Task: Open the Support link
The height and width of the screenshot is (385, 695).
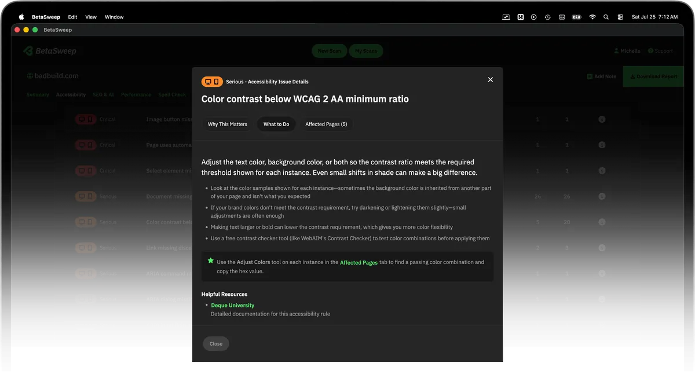Action: pyautogui.click(x=660, y=51)
